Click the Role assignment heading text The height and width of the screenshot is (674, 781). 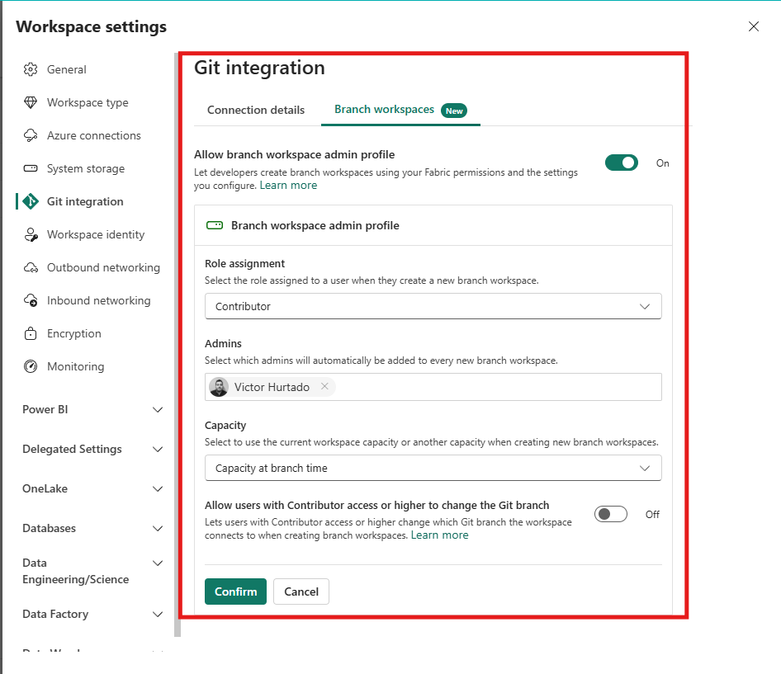[x=244, y=263]
